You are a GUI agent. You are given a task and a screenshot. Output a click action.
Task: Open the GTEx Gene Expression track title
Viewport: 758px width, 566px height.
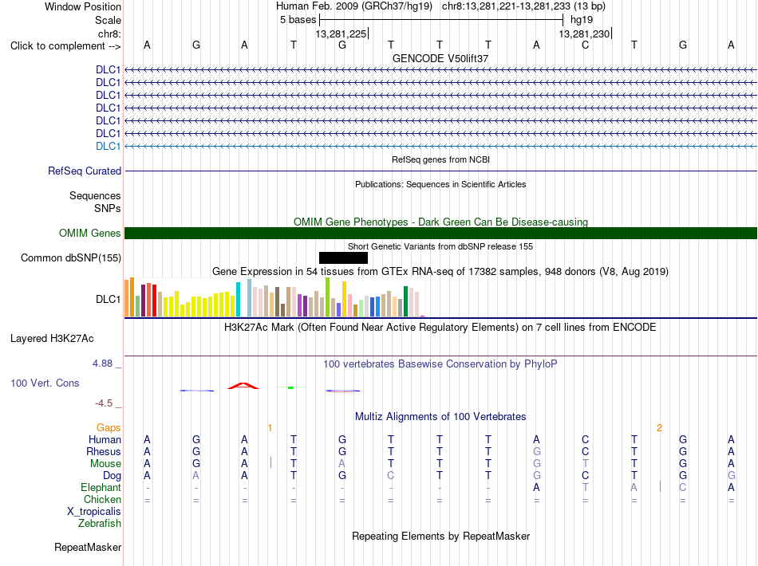(440, 271)
